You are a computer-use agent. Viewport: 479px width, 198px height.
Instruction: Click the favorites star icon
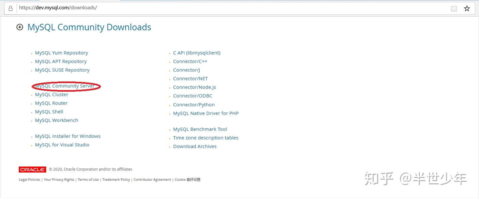[467, 9]
